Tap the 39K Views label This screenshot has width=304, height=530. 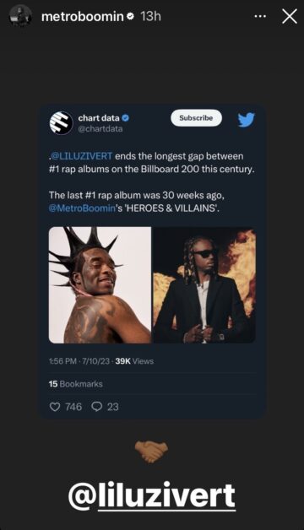tap(134, 361)
